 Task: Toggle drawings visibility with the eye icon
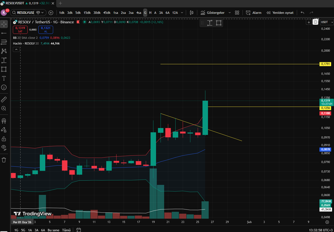(4, 148)
